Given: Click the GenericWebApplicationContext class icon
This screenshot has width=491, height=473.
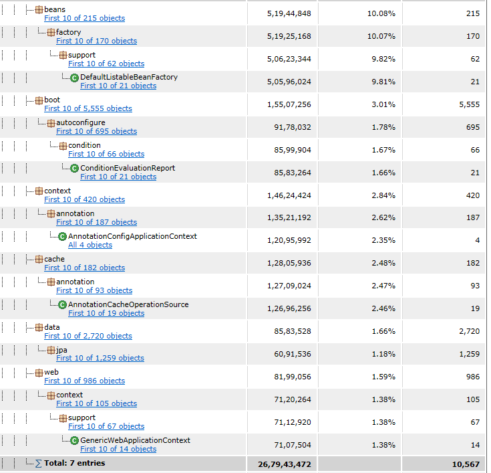Looking at the screenshot, I should [75, 441].
